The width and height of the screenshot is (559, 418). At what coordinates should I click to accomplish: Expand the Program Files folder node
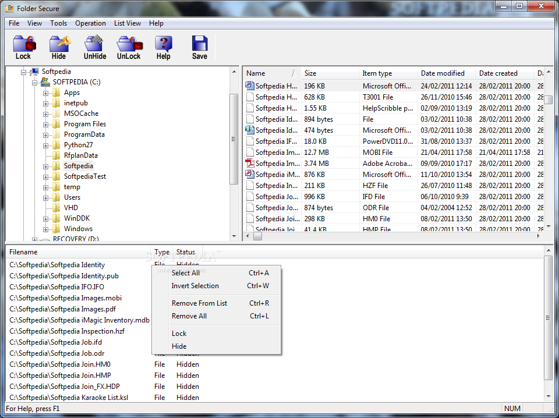pos(45,125)
